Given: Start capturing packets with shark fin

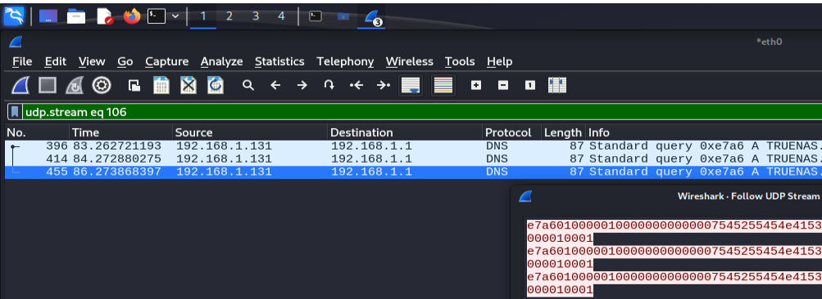Looking at the screenshot, I should (20, 85).
